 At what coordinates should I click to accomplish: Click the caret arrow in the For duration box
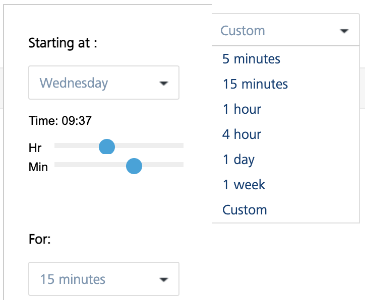[x=163, y=279]
